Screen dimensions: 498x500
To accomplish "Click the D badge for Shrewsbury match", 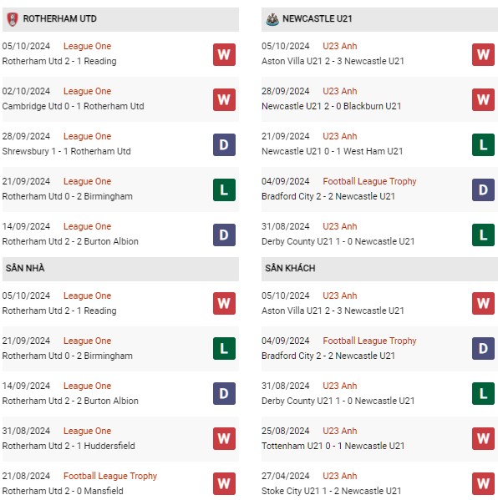I will (224, 144).
